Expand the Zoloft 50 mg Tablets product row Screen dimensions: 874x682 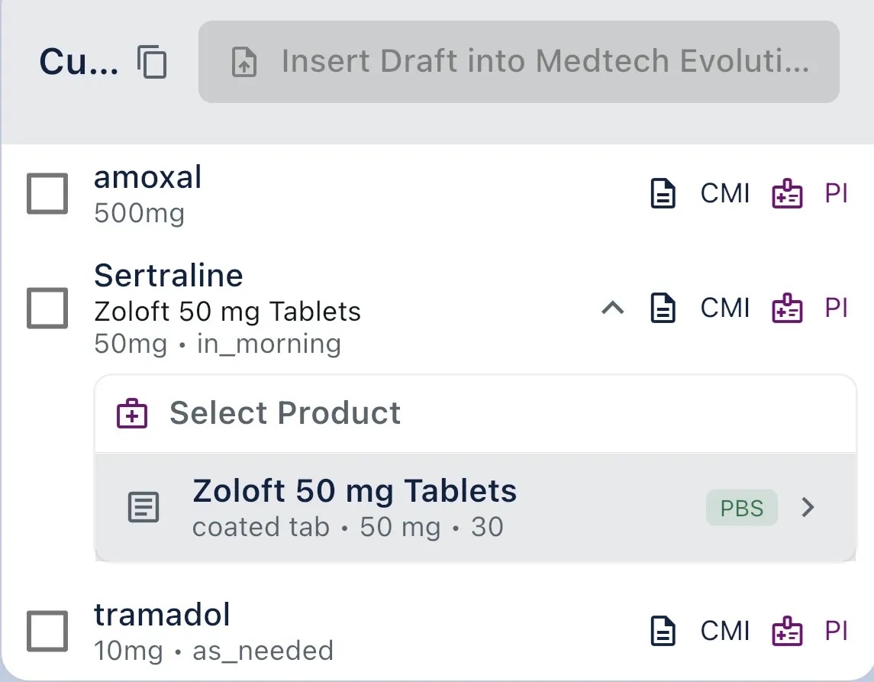coord(808,506)
